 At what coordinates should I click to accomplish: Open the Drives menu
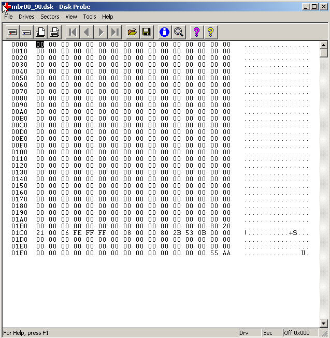(x=26, y=17)
